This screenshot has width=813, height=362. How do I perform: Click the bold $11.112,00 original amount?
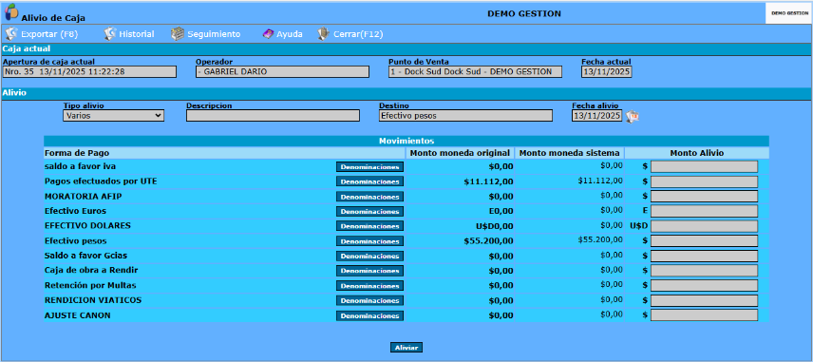[x=488, y=181]
